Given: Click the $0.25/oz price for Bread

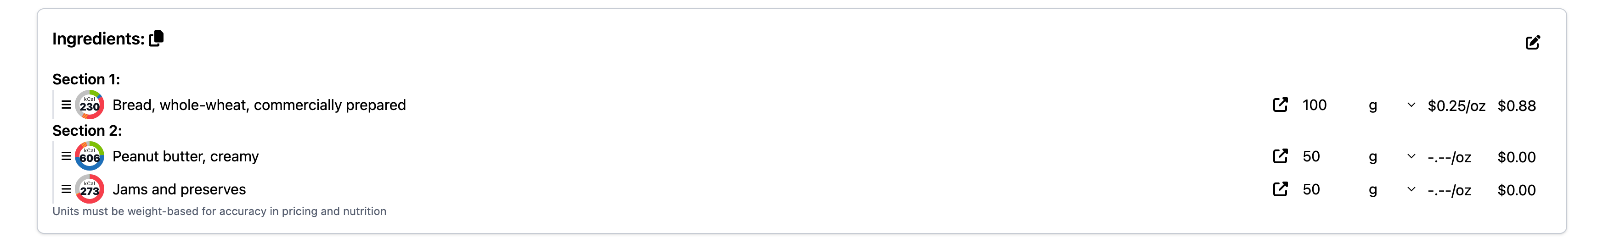Looking at the screenshot, I should [x=1456, y=106].
